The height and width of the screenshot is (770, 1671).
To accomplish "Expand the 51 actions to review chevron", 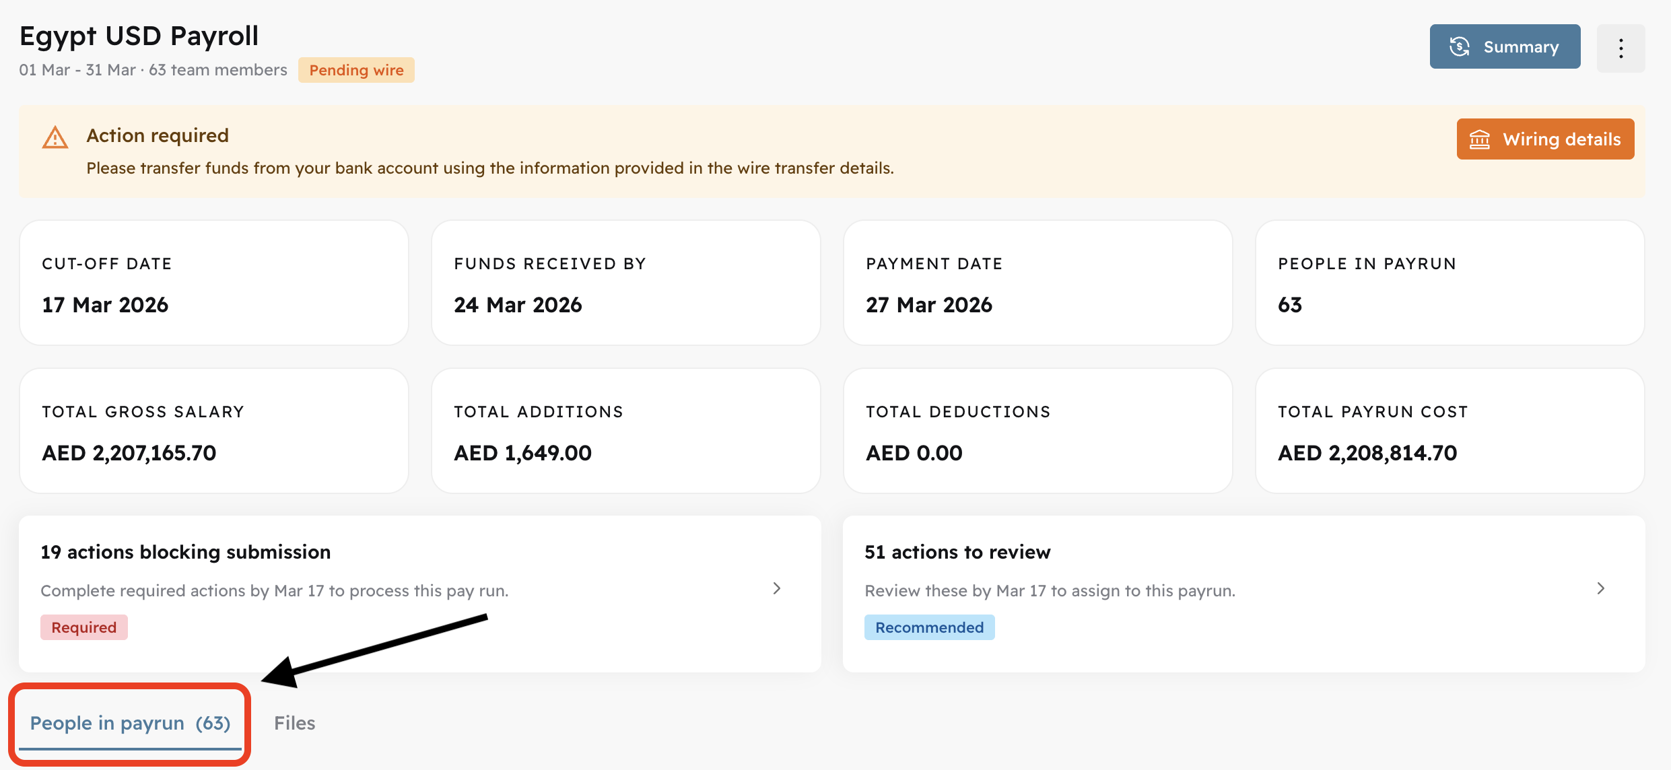I will [1600, 588].
